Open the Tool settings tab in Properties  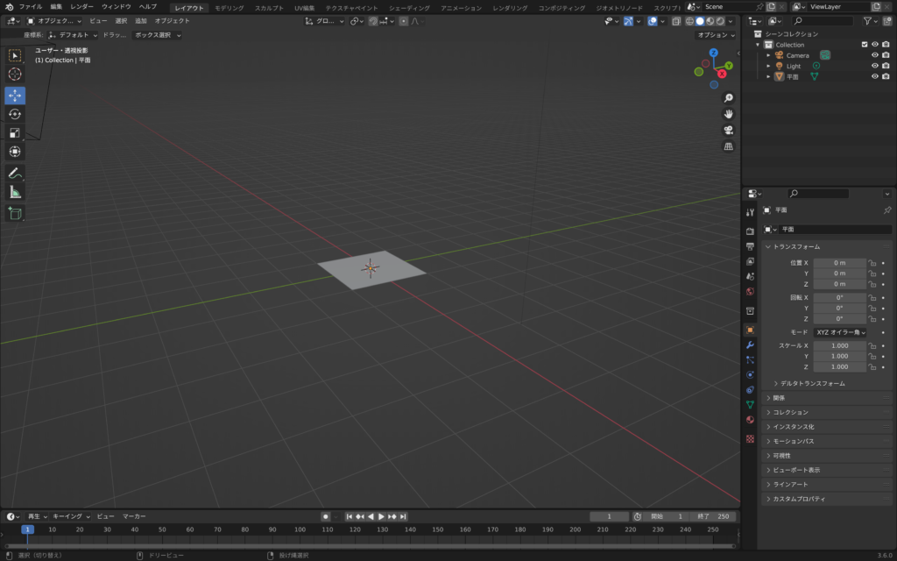click(x=750, y=212)
